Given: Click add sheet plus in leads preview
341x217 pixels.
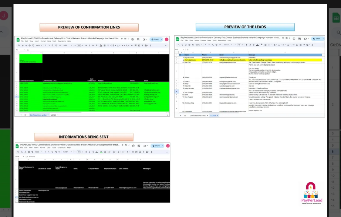Looking at the screenshot, I should tap(180, 115).
